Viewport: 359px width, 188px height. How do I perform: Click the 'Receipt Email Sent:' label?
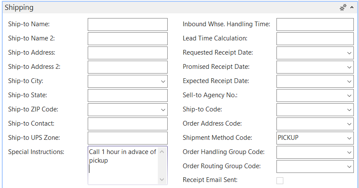210,180
